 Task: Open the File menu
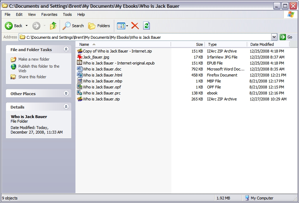pos(7,14)
